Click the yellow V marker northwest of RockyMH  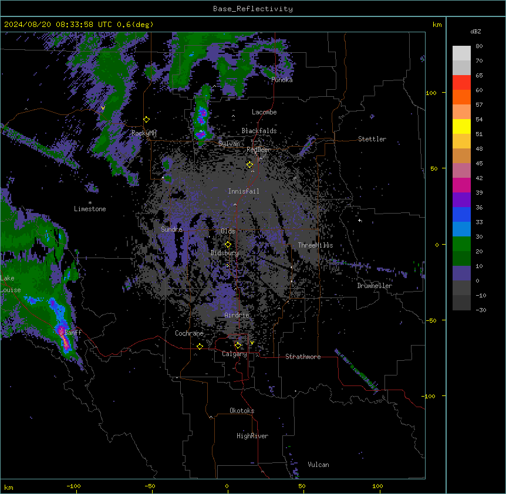(x=103, y=108)
